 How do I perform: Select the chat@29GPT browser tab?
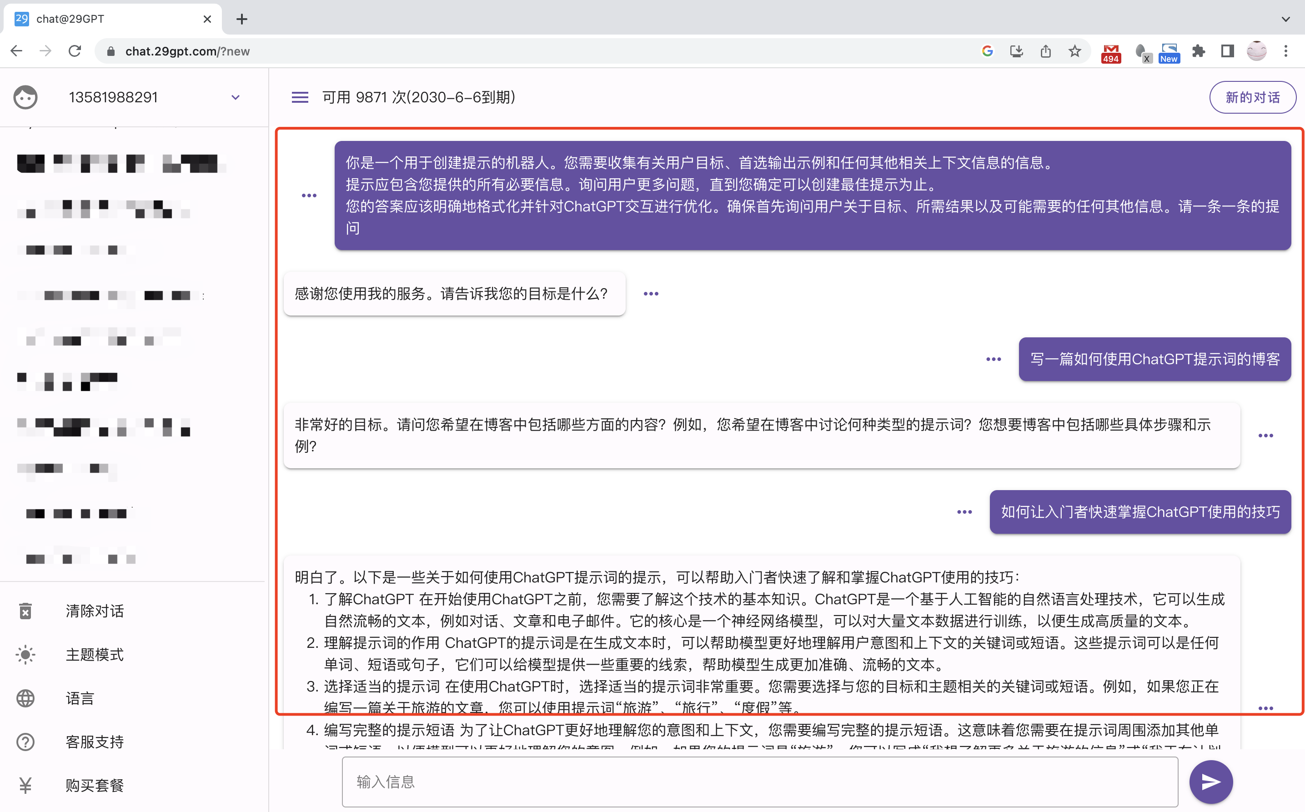113,19
